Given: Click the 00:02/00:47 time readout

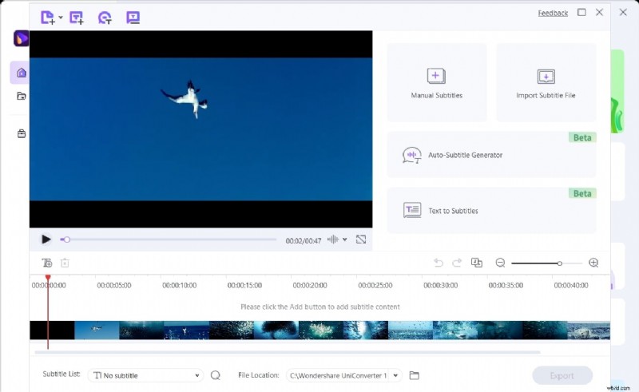Looking at the screenshot, I should point(304,240).
